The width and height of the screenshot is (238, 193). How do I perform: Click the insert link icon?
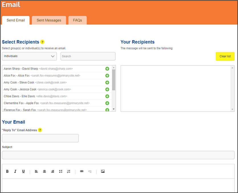(x=82, y=171)
